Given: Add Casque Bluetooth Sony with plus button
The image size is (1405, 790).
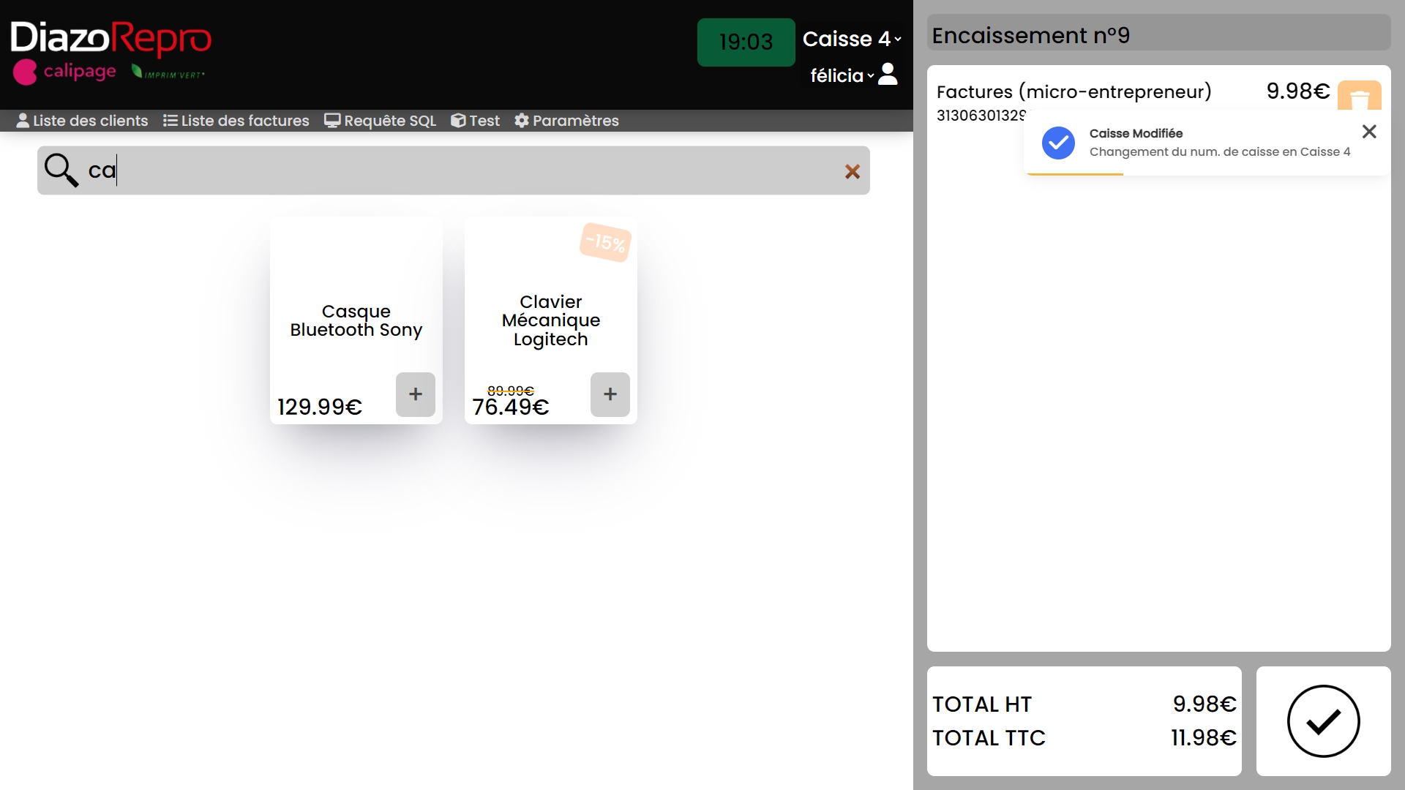Looking at the screenshot, I should (415, 394).
